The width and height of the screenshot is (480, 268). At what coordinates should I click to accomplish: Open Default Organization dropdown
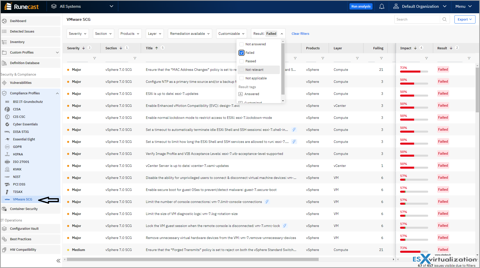pos(420,7)
